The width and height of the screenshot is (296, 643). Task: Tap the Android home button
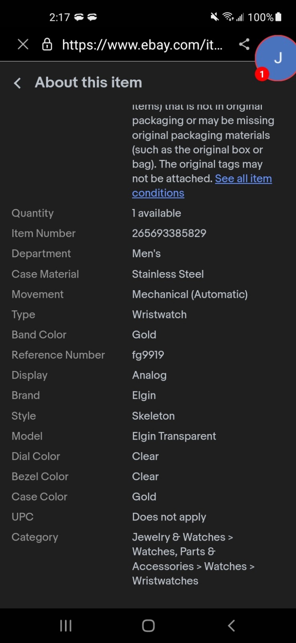(148, 626)
